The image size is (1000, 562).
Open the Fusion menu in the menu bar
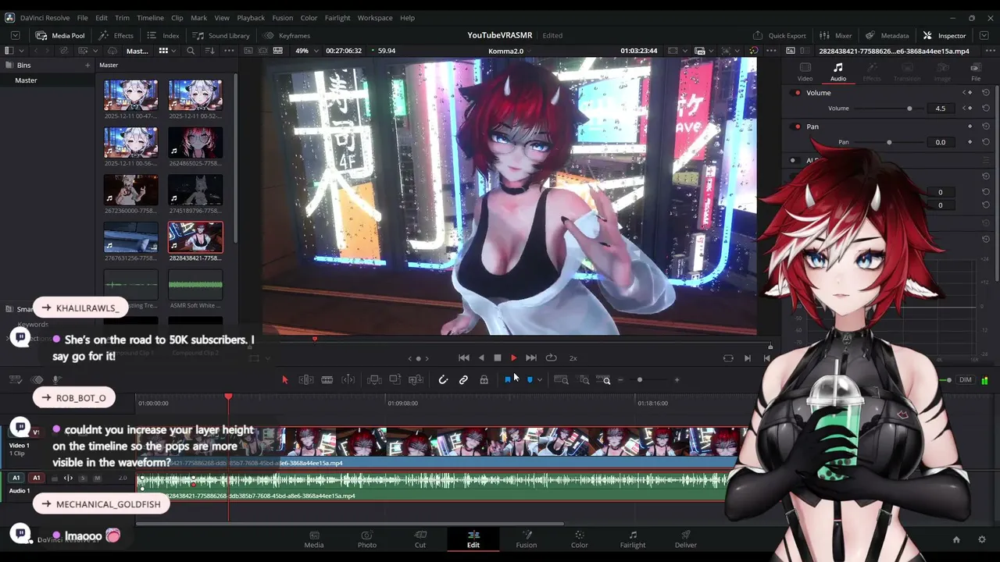(283, 18)
